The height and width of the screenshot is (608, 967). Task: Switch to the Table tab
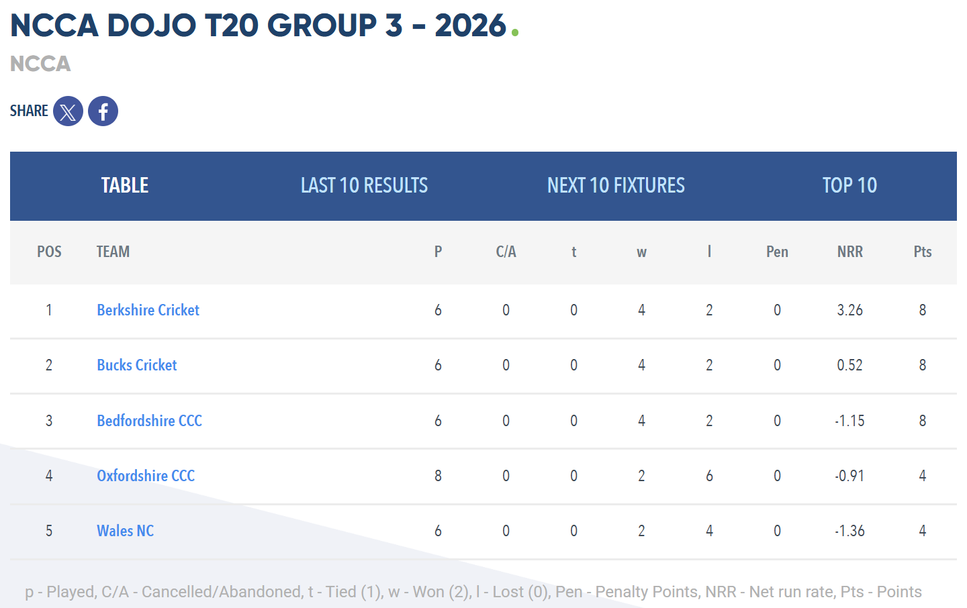125,186
